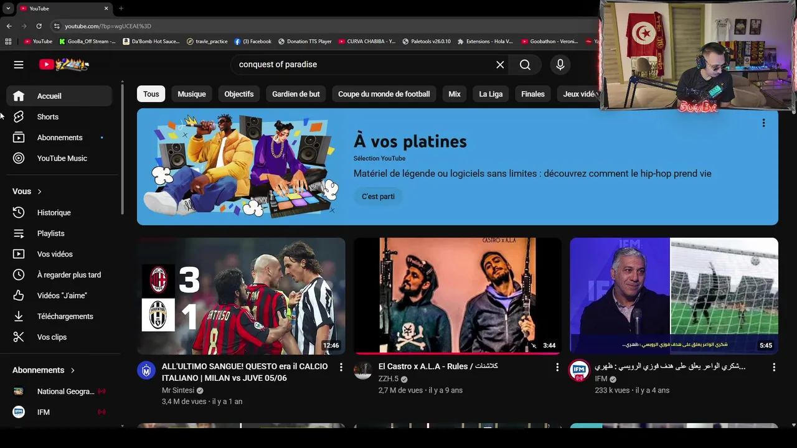Open options menu for Milan vs Juve video
The height and width of the screenshot is (448, 797).
pos(341,368)
